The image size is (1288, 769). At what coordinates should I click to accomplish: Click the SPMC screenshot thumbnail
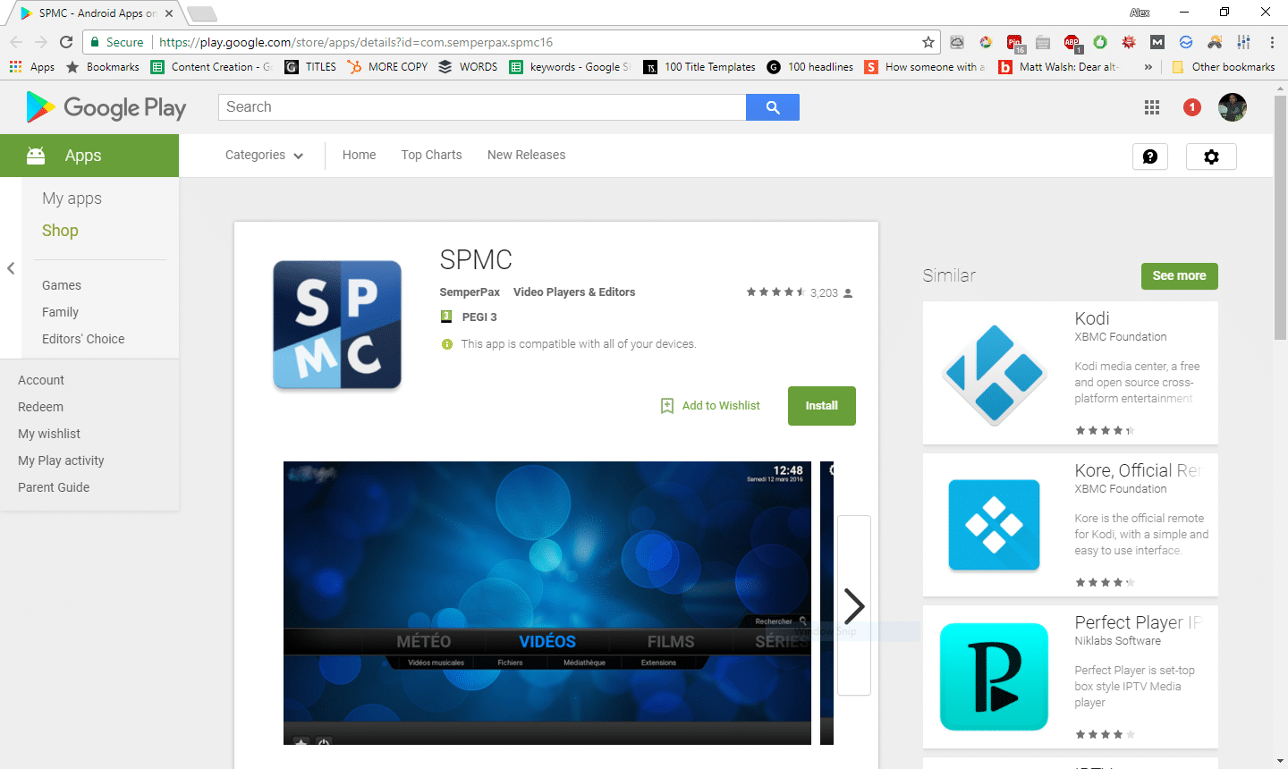[547, 603]
